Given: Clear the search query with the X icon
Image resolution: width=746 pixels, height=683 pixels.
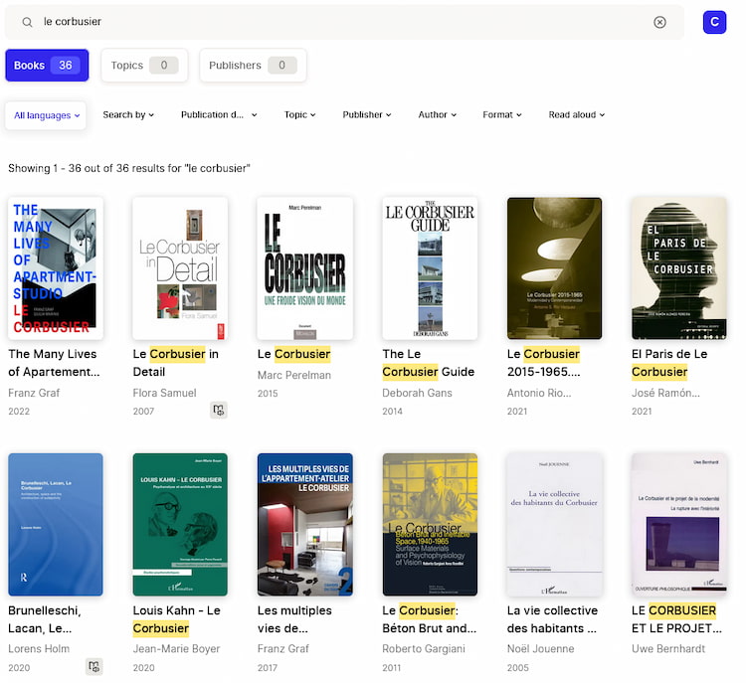Looking at the screenshot, I should pyautogui.click(x=659, y=22).
